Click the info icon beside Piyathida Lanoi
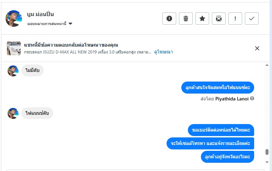Viewport: 272px width, 171px height. 252,99
